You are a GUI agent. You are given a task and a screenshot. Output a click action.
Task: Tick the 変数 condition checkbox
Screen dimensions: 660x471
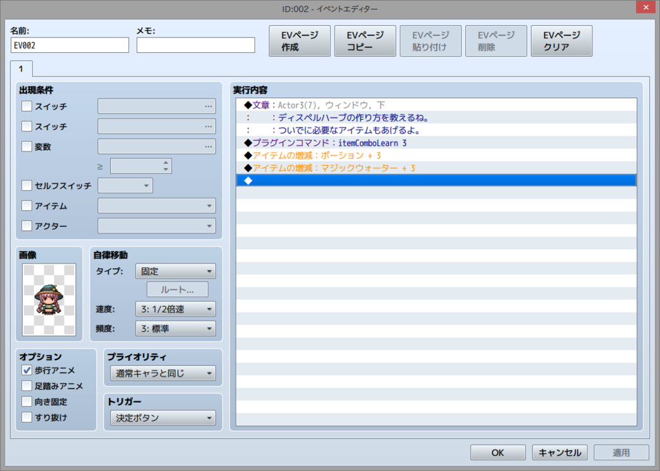(x=26, y=146)
